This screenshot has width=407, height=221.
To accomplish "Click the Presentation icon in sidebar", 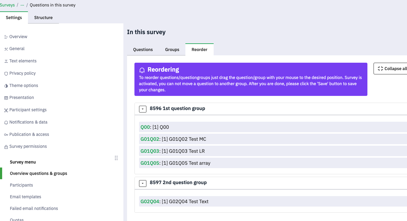I will point(6,98).
